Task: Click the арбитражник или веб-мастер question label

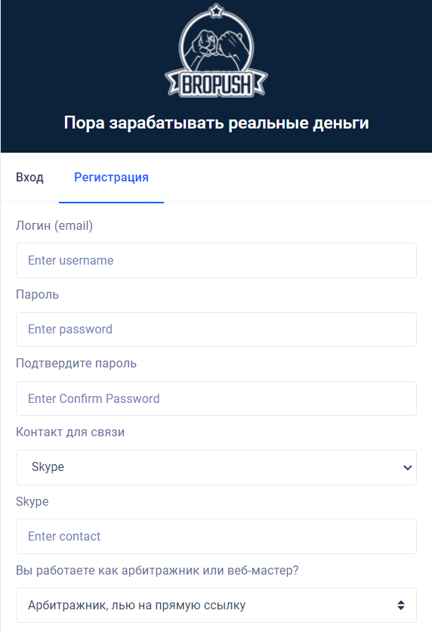Action: tap(157, 570)
